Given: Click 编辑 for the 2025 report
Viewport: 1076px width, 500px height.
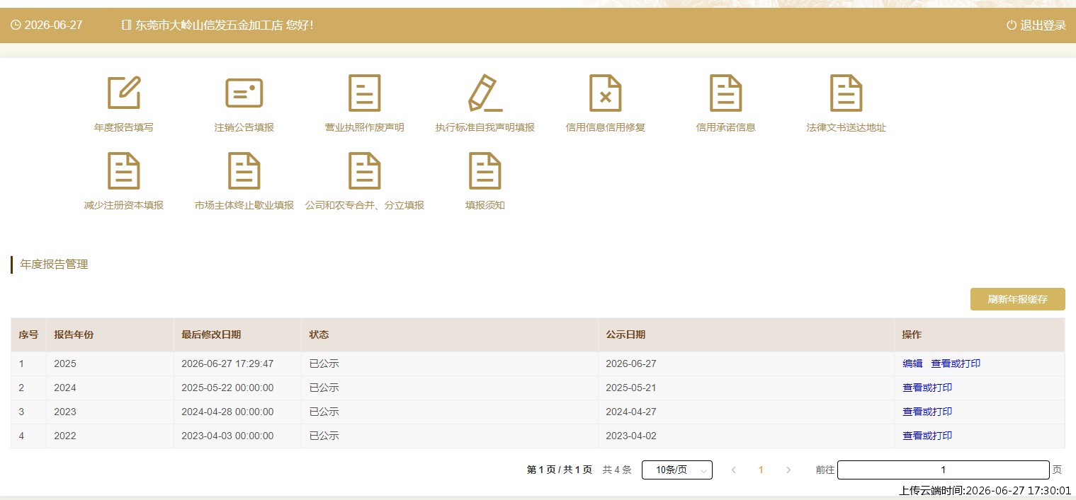Looking at the screenshot, I should pos(912,364).
